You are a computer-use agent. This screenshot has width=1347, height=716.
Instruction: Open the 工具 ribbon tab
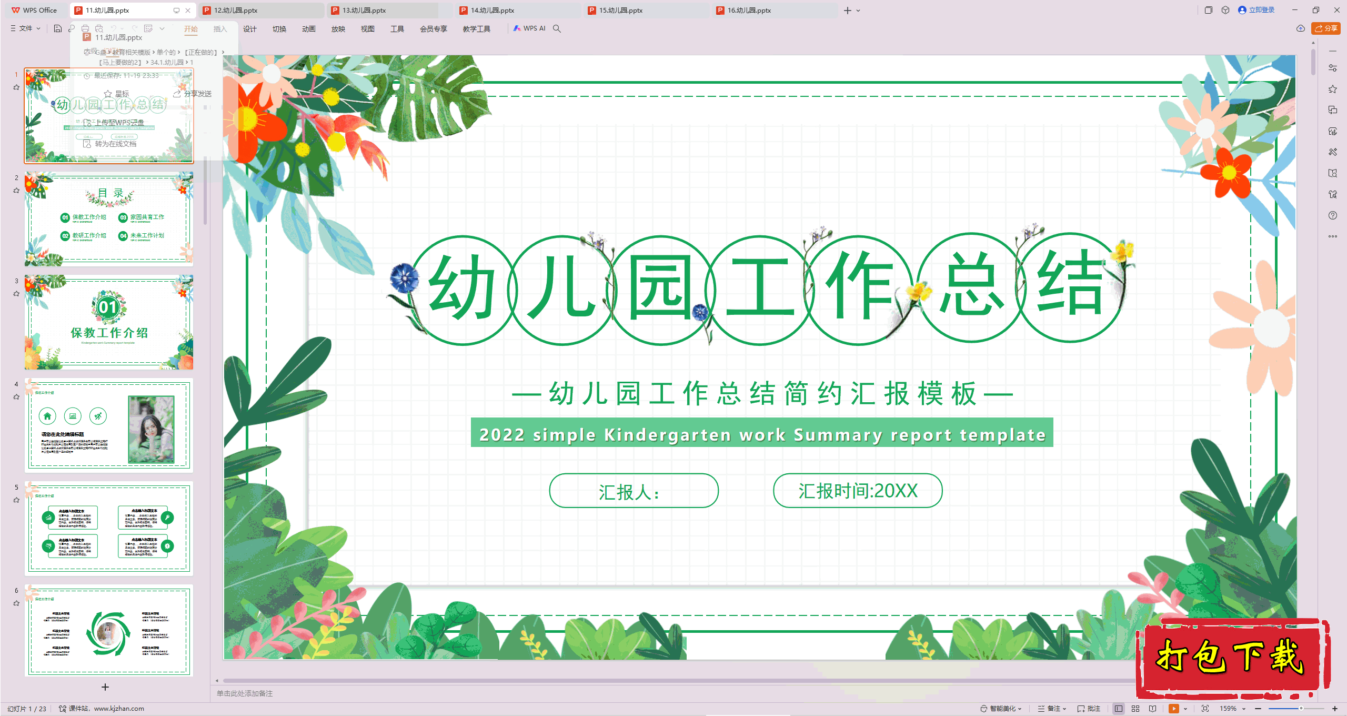click(397, 29)
